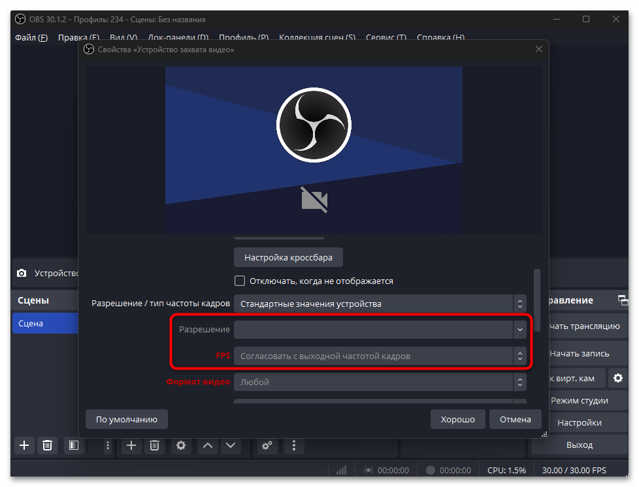Click the 30.00 / 30.00 FPS status text

[x=574, y=470]
